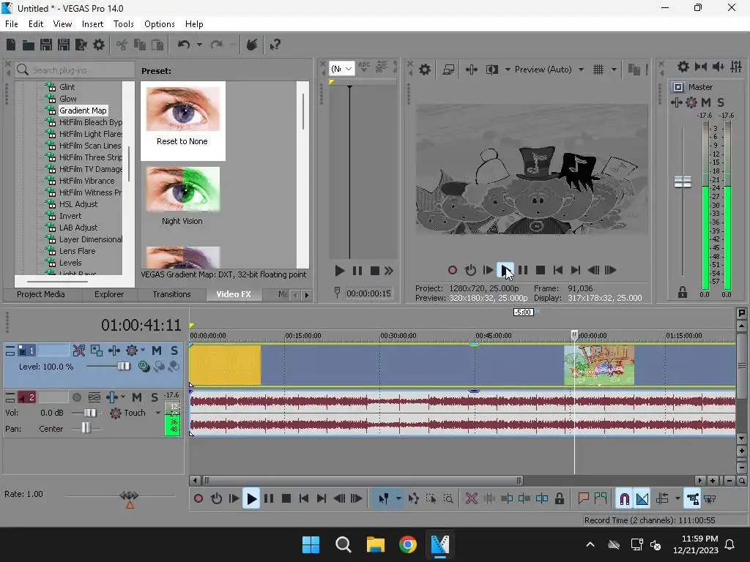Mute the Master bus
The image size is (750, 562).
(705, 102)
